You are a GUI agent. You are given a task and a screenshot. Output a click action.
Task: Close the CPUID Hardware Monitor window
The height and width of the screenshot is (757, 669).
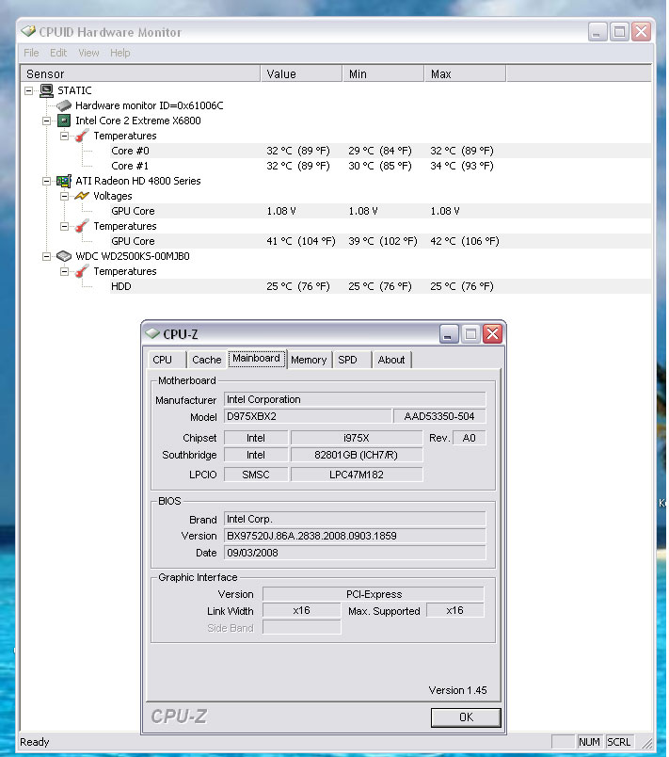pyautogui.click(x=642, y=32)
